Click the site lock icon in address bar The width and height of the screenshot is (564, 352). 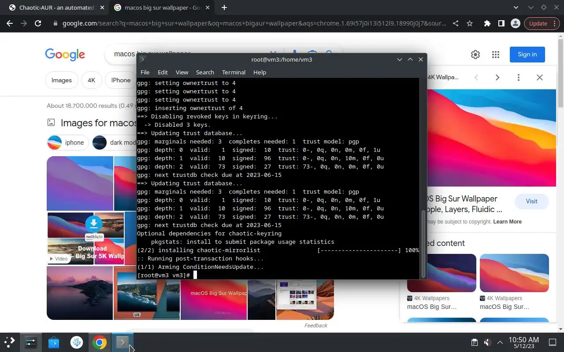[x=55, y=23]
